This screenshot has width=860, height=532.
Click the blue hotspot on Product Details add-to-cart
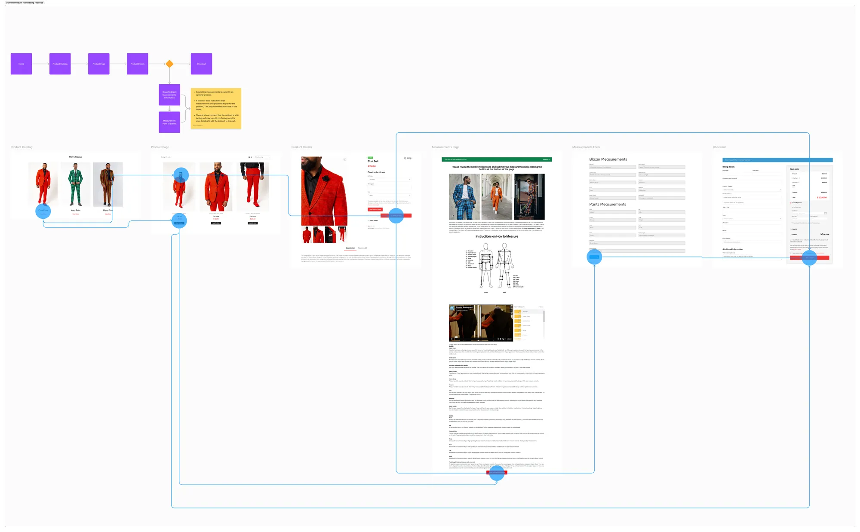pyautogui.click(x=396, y=216)
